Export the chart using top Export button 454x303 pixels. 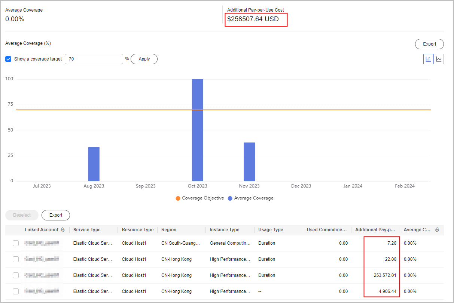point(429,44)
